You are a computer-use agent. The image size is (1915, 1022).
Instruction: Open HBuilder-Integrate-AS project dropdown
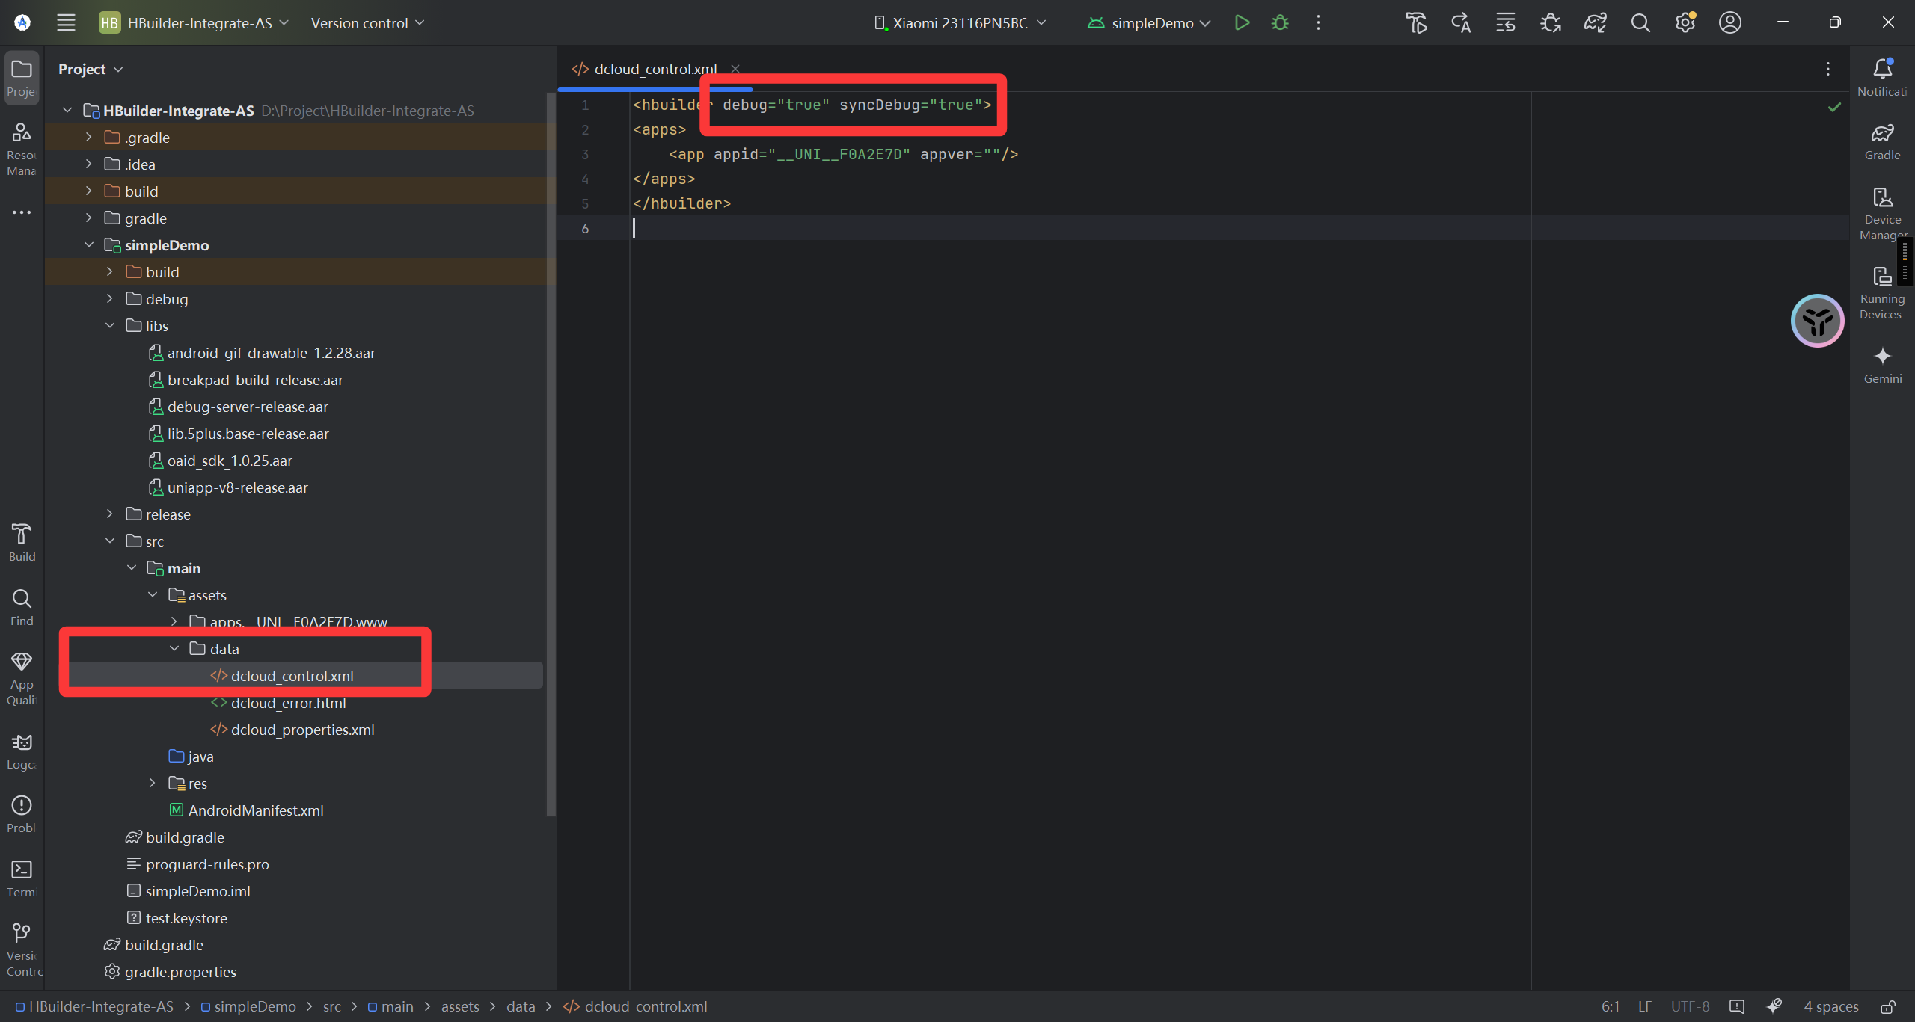[x=194, y=22]
